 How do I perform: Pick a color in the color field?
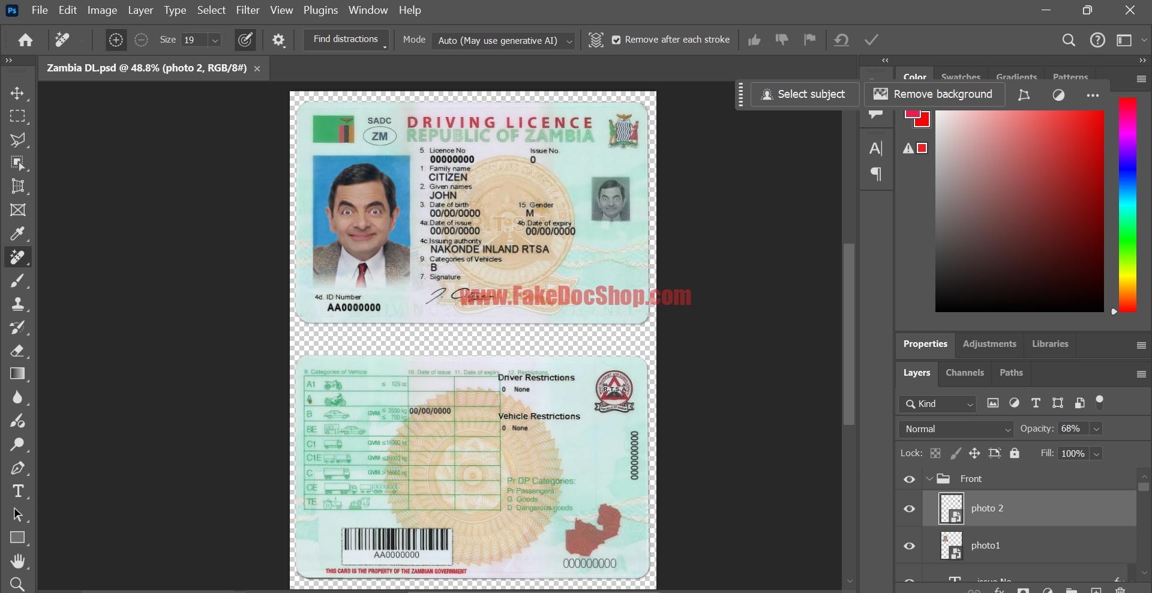tap(1019, 211)
